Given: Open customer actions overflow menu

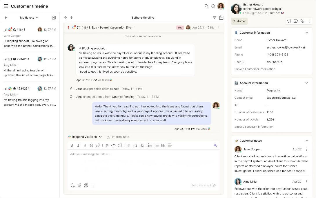Looking at the screenshot, I should tap(309, 21).
